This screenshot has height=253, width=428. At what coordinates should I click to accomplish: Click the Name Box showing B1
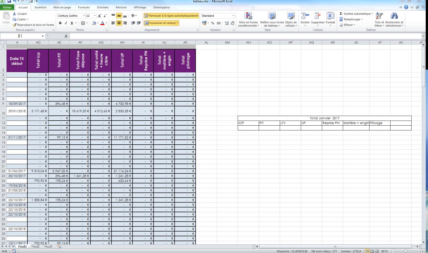tap(20, 36)
